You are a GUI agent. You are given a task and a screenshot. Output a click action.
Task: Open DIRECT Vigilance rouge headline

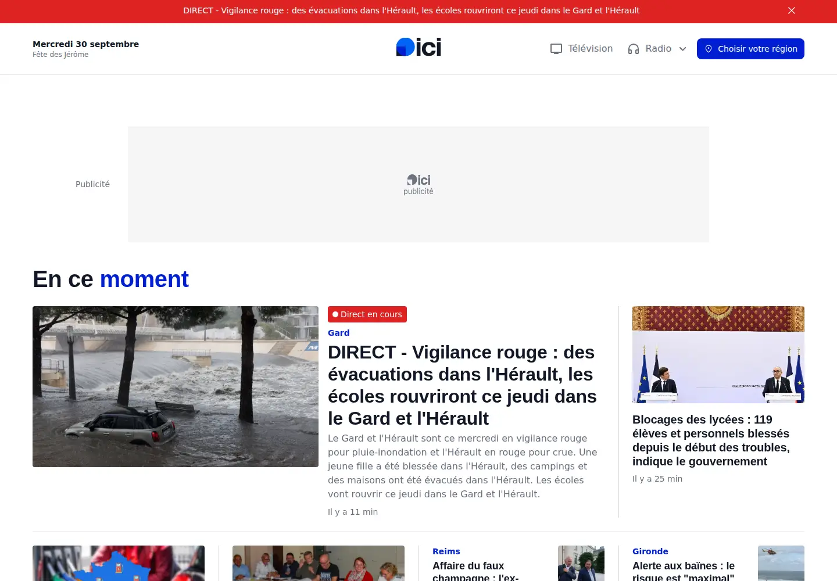[463, 385]
